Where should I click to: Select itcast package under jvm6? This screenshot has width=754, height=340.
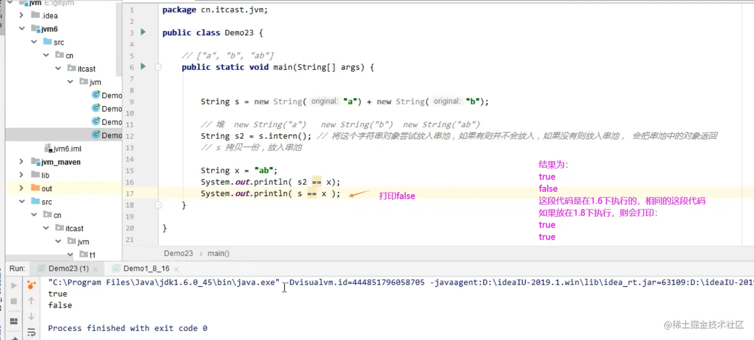(81, 68)
